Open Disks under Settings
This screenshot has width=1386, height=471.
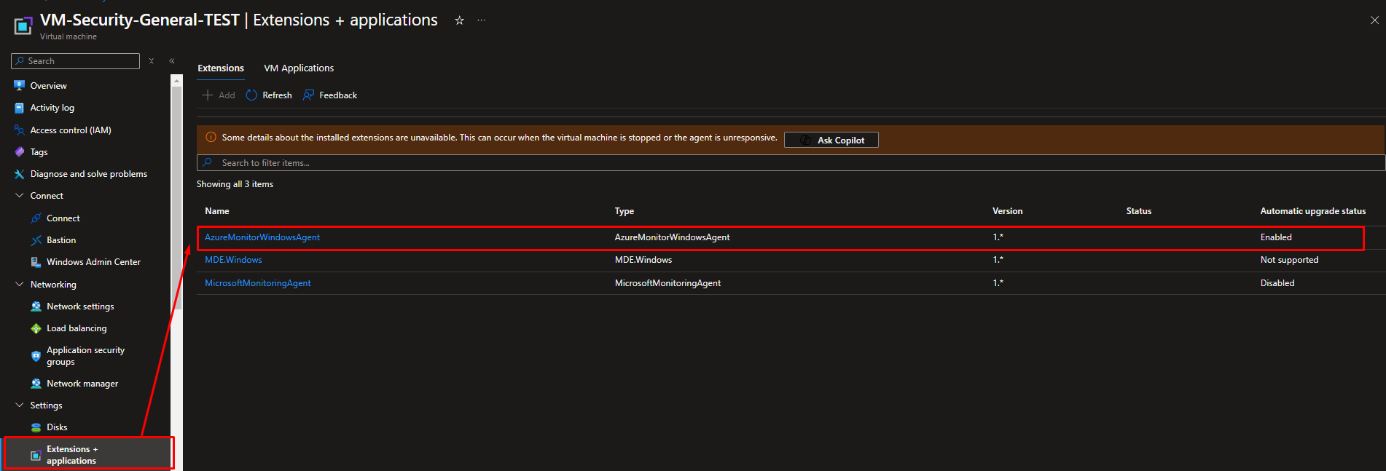(57, 427)
